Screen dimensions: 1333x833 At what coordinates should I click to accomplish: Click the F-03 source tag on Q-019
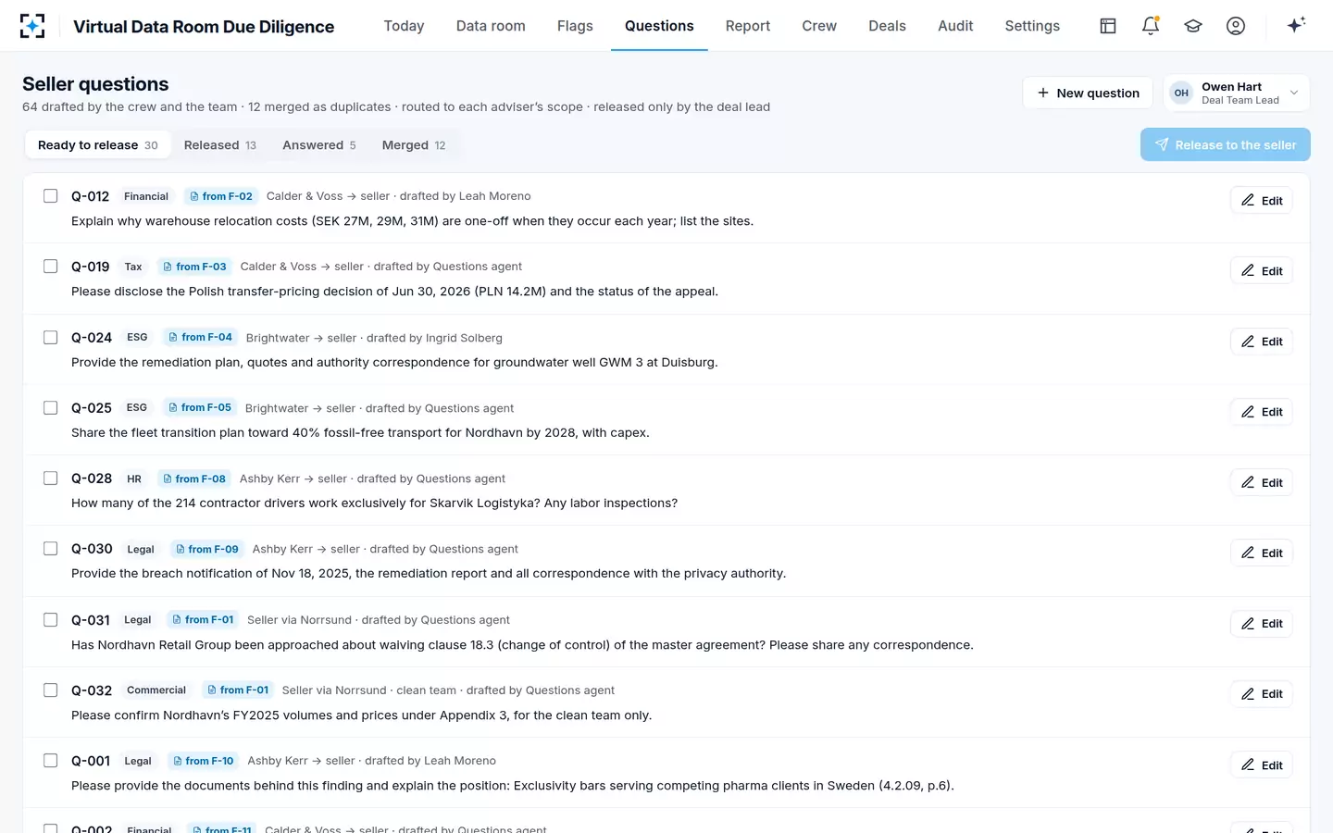pos(194,267)
